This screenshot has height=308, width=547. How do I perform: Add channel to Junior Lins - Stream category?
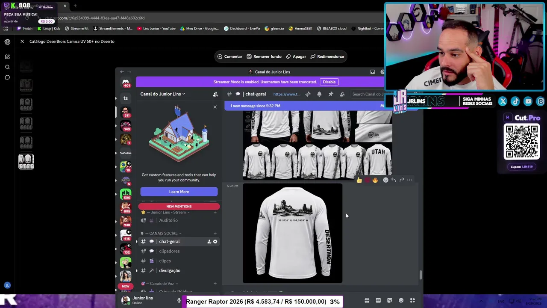[x=215, y=212]
